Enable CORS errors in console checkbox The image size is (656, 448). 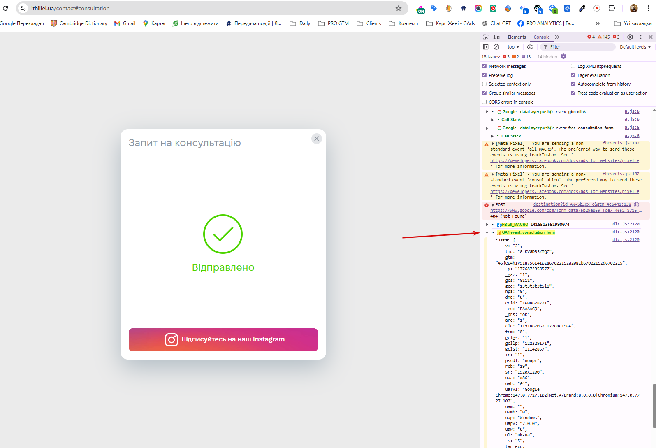pos(484,102)
